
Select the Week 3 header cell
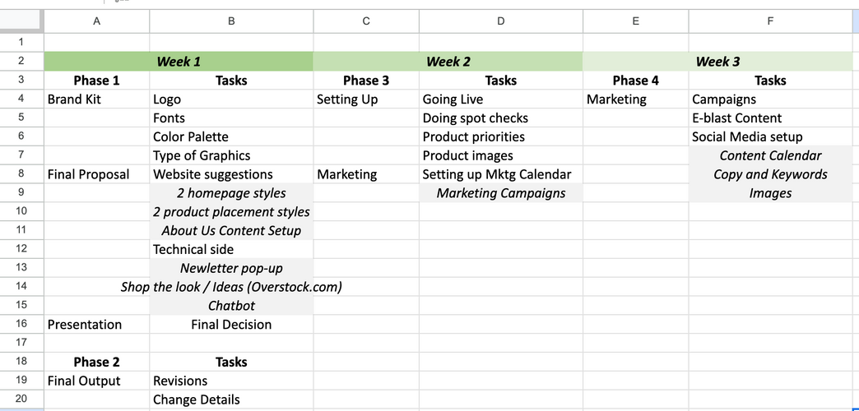717,62
